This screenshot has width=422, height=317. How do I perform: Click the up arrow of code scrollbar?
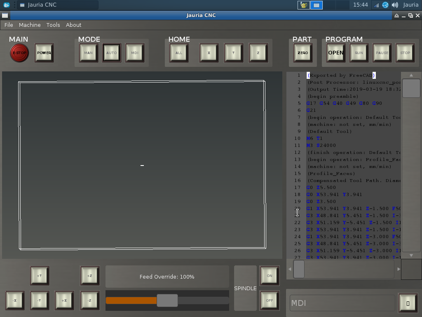pos(411,75)
